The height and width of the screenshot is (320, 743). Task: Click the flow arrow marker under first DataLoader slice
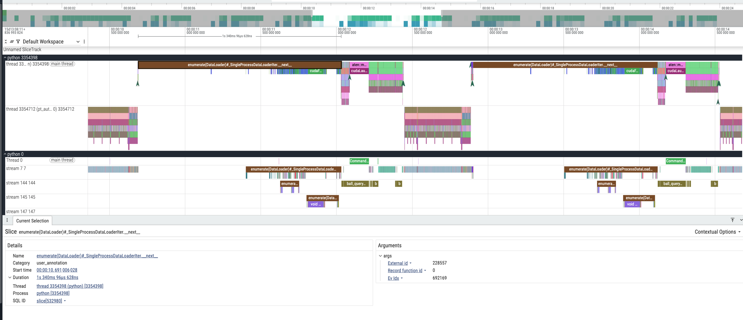(138, 83)
